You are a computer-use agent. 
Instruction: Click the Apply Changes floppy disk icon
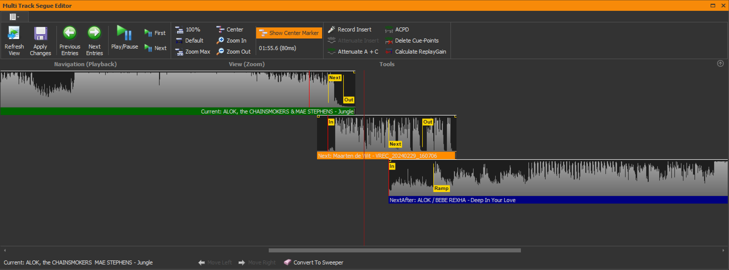(41, 33)
